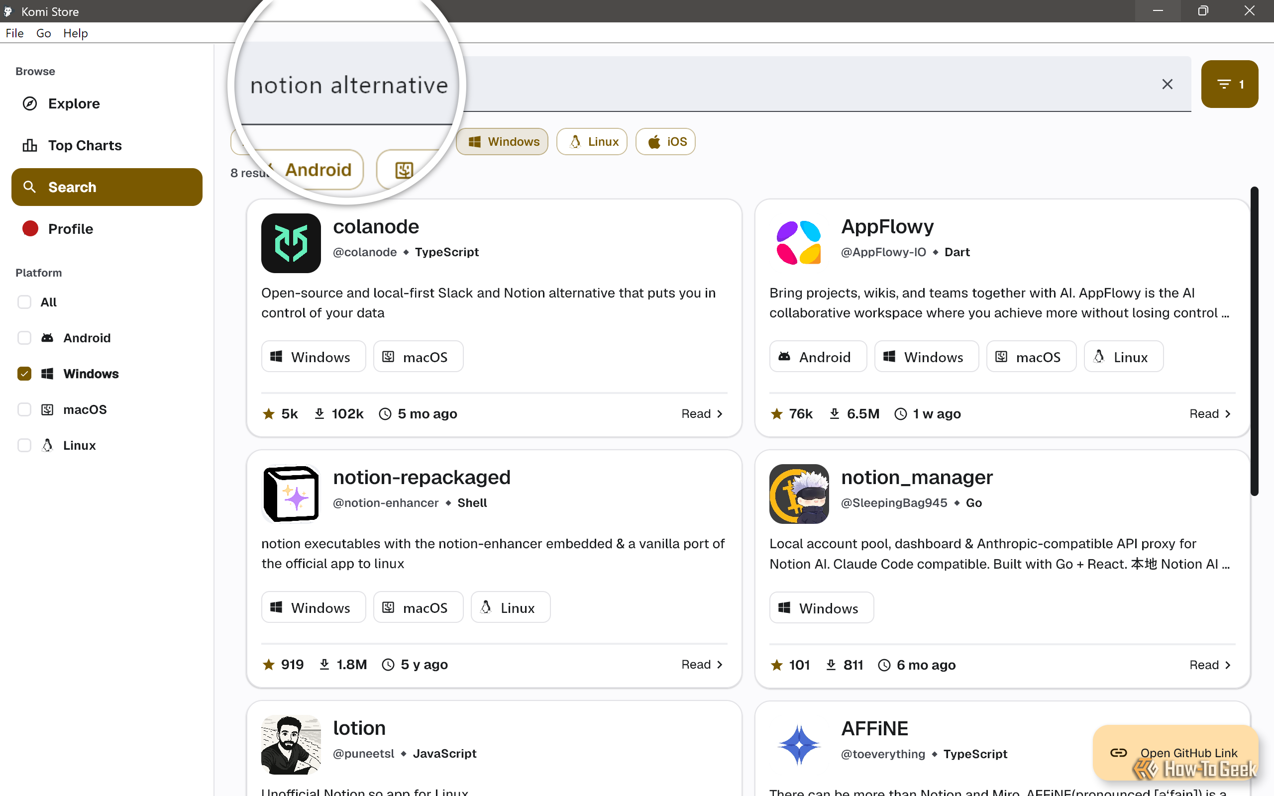Focus the notion alternative search field

click(711, 84)
